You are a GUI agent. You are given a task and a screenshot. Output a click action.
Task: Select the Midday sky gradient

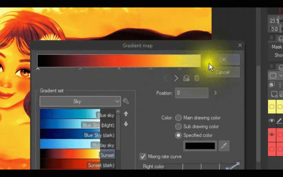(x=77, y=144)
